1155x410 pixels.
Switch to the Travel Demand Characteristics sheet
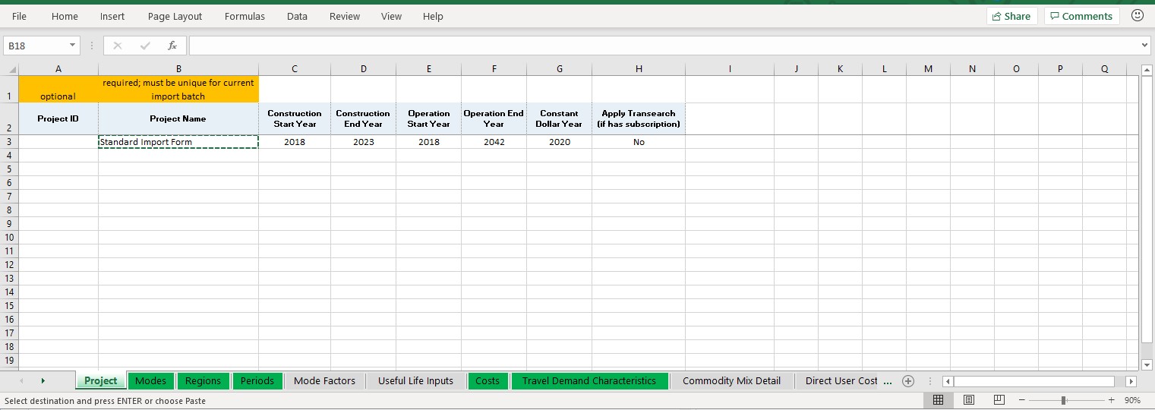pos(589,381)
